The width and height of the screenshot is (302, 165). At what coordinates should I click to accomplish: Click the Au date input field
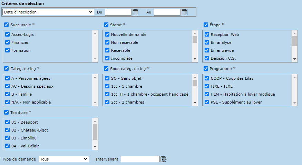[x=167, y=12]
